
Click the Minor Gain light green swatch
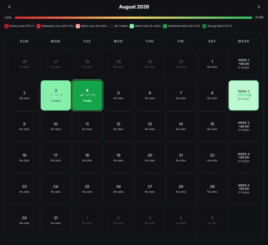click(x=132, y=26)
